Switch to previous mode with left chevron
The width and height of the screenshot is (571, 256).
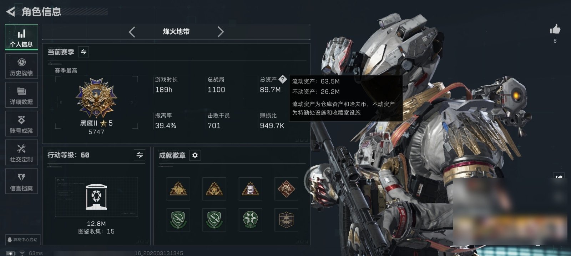132,32
